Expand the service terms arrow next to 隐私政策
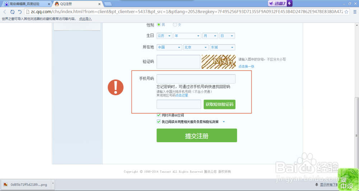The image size is (359, 191). pos(224,122)
